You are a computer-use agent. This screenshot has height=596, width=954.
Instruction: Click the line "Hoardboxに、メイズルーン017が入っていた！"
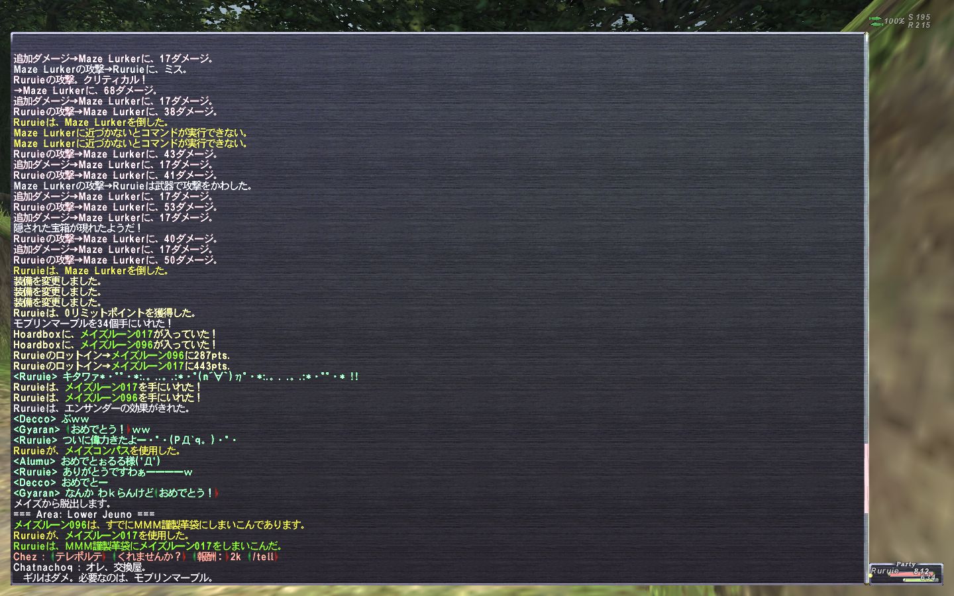[x=115, y=334]
